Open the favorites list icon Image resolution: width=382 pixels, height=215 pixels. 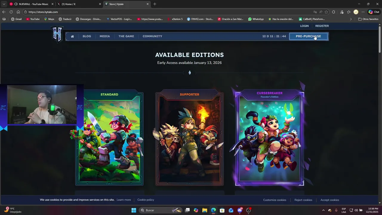[x=349, y=12]
